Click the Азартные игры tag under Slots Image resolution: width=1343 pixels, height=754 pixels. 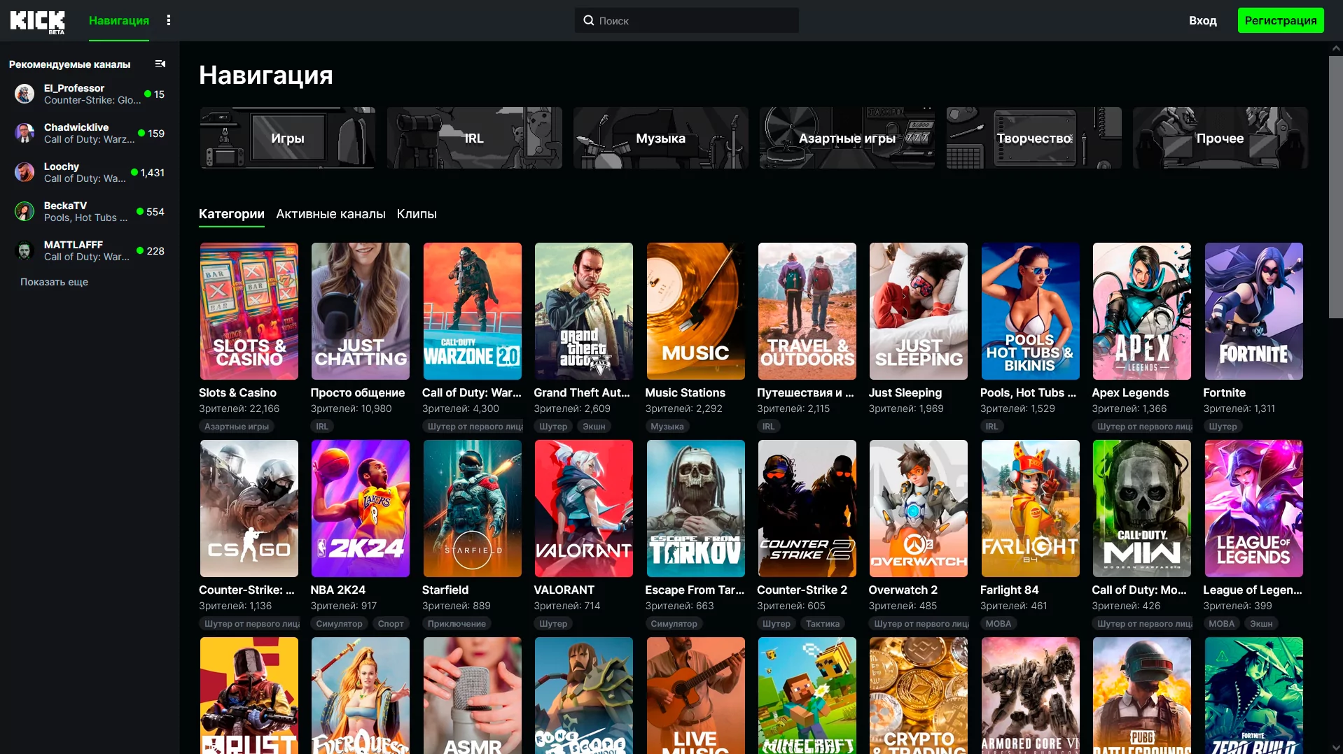(237, 426)
